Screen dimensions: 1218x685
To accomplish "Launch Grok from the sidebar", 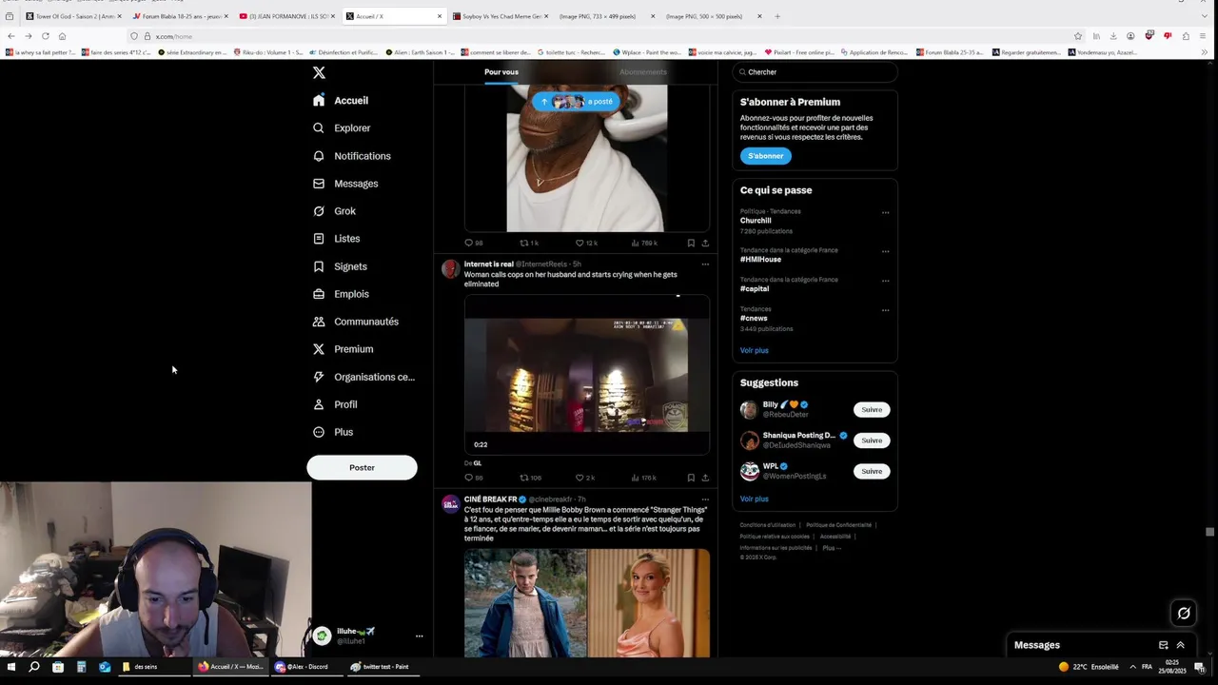I will (334, 211).
